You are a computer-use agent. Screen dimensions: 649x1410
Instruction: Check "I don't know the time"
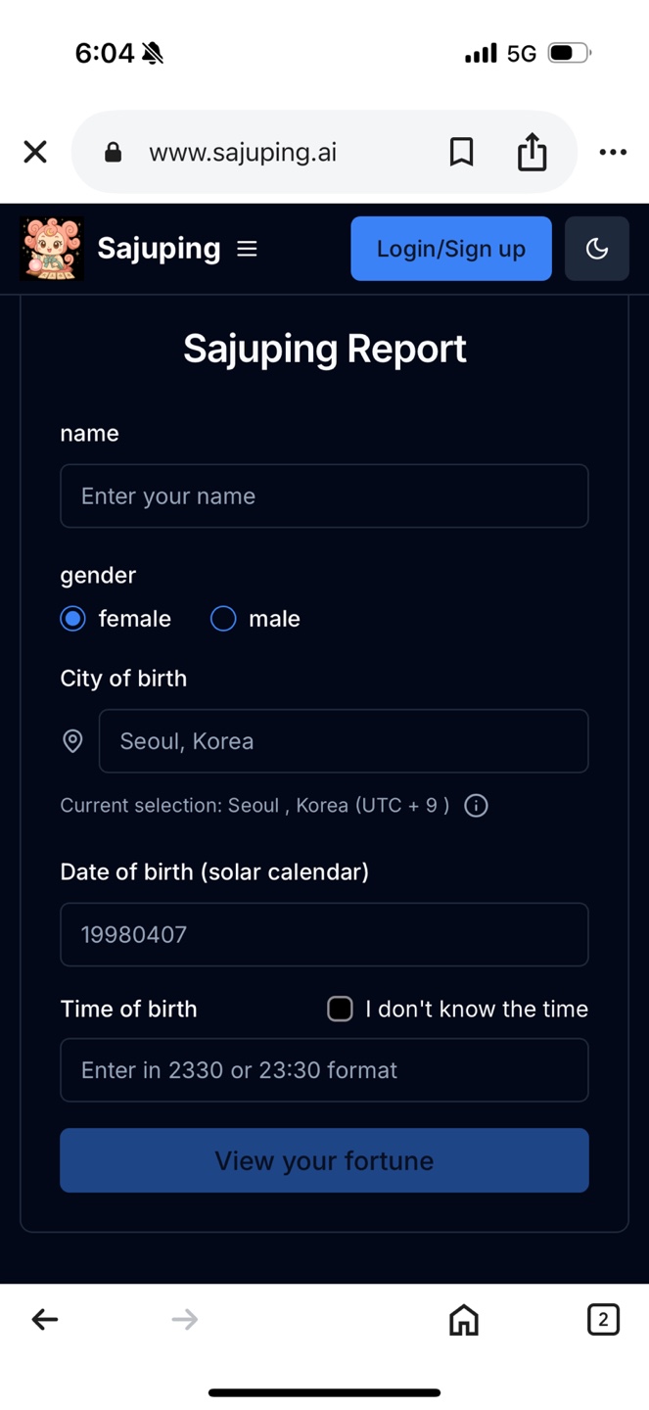[x=340, y=1010]
